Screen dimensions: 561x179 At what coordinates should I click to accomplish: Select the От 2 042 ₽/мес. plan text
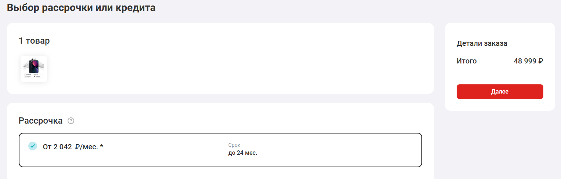tap(73, 147)
